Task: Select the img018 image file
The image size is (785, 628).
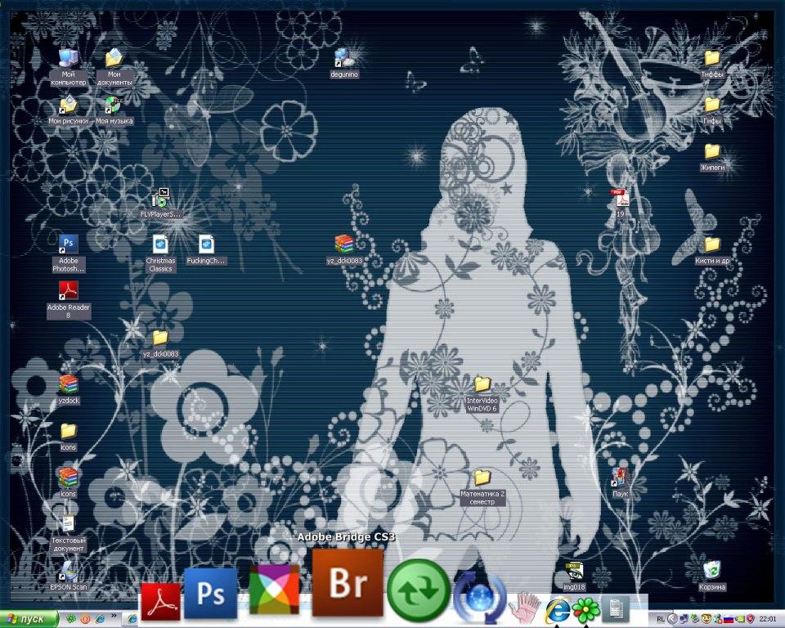Action: (574, 570)
